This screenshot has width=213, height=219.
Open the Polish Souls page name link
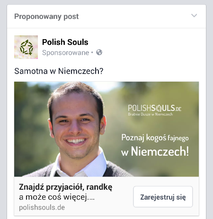tap(65, 42)
